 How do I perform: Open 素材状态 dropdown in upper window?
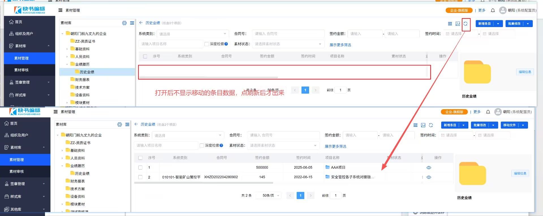pos(288,44)
